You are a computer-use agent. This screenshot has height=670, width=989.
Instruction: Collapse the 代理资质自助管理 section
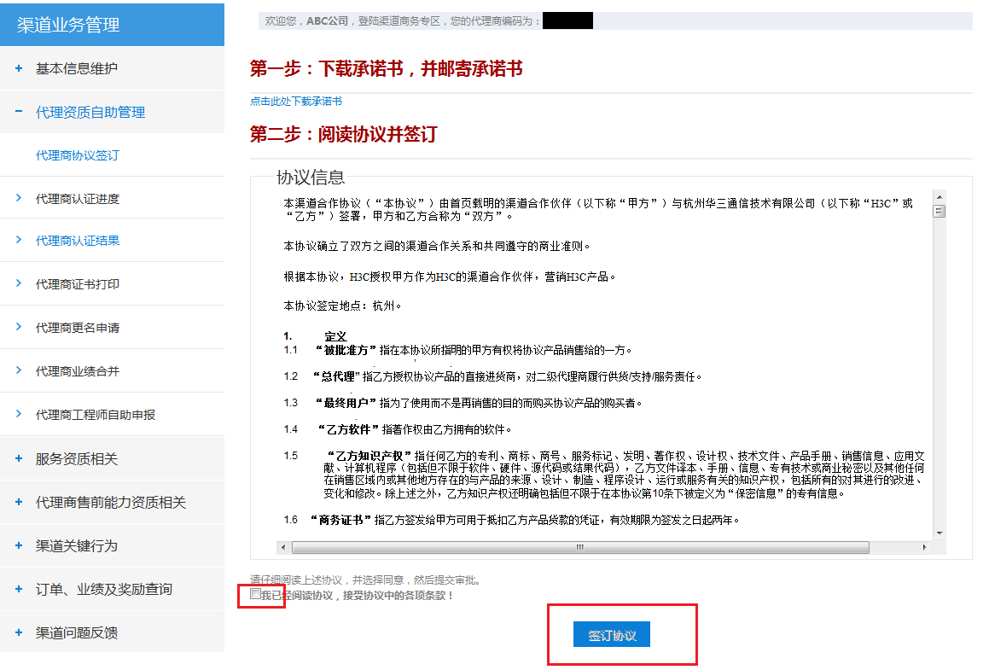(19, 112)
